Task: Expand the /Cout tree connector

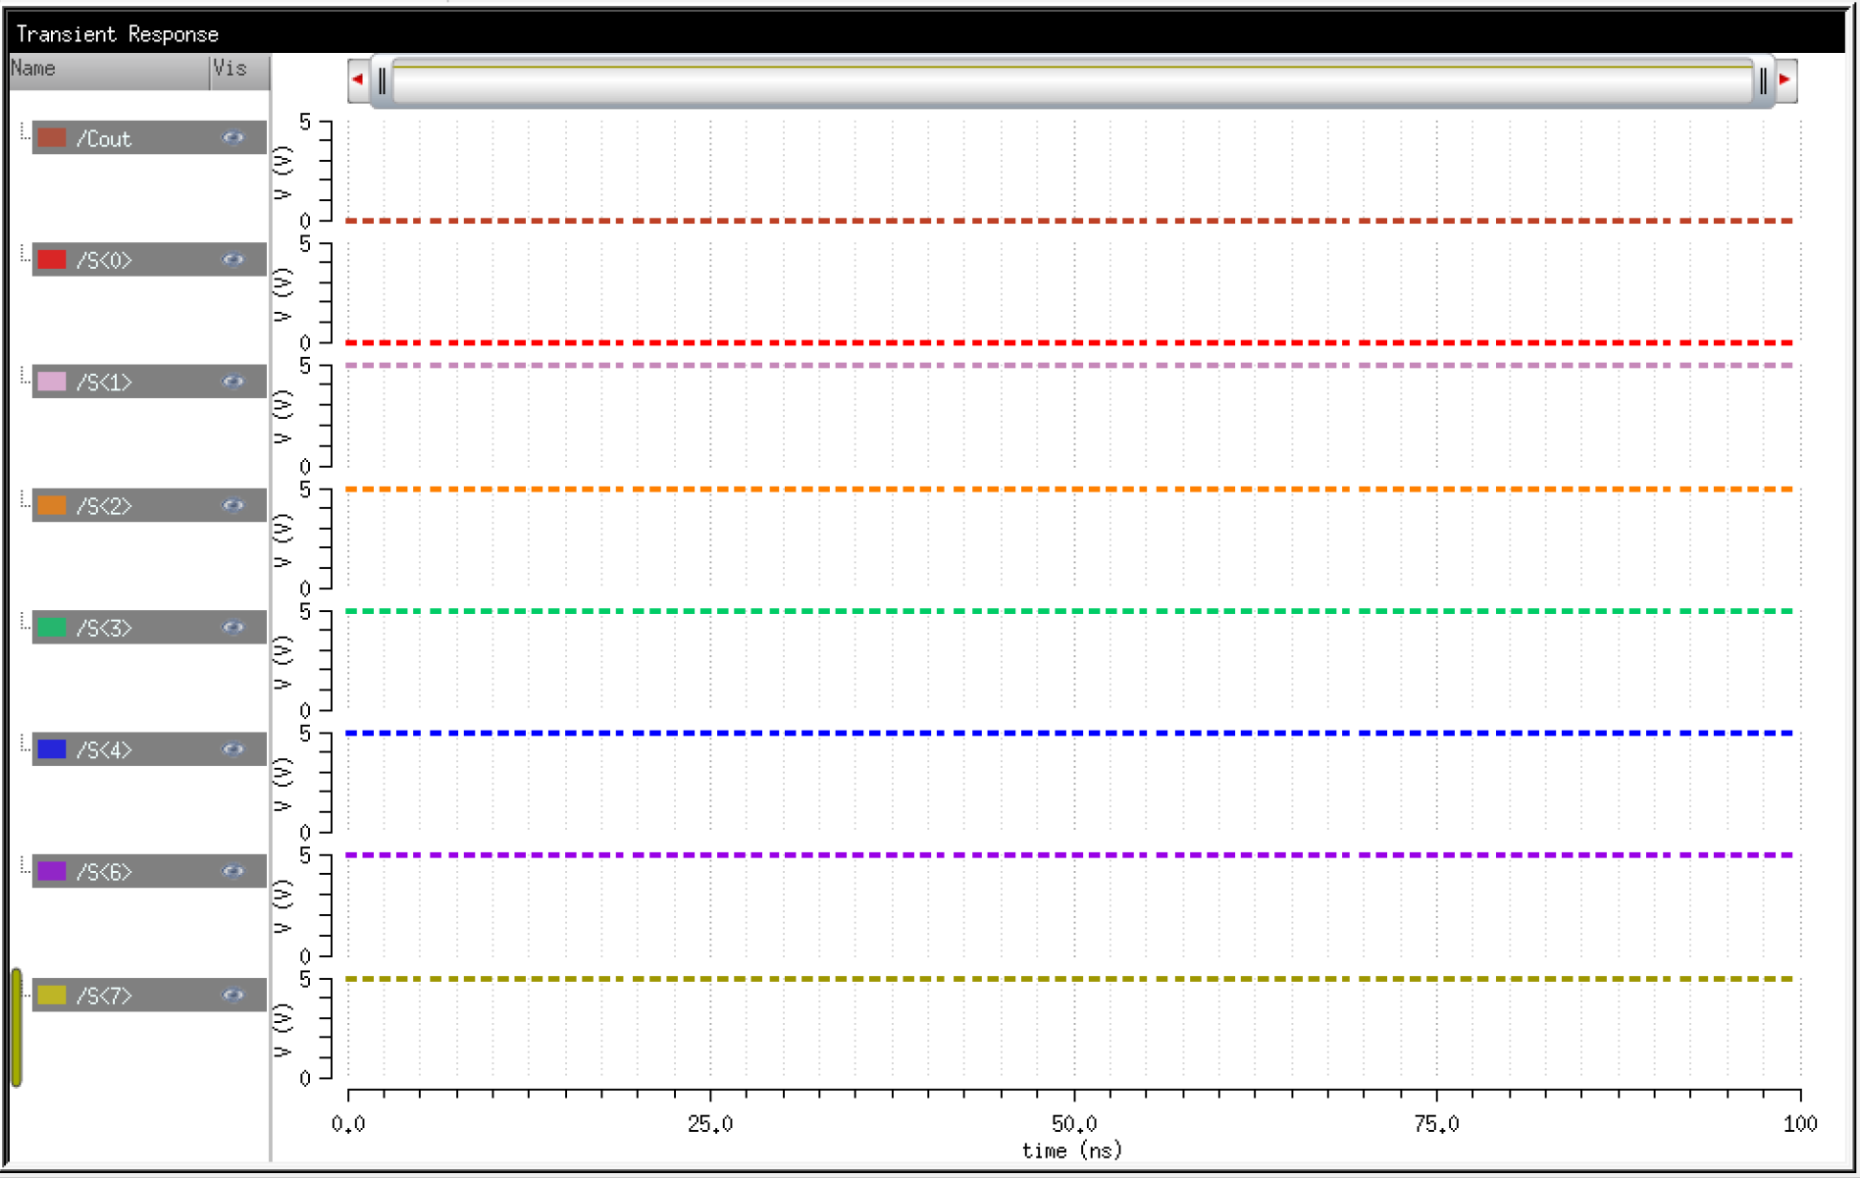Action: [x=25, y=131]
